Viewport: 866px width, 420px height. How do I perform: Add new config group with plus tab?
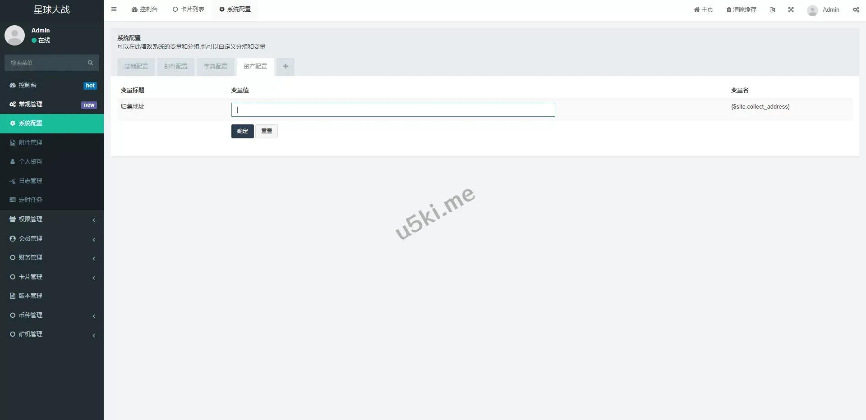pos(286,67)
